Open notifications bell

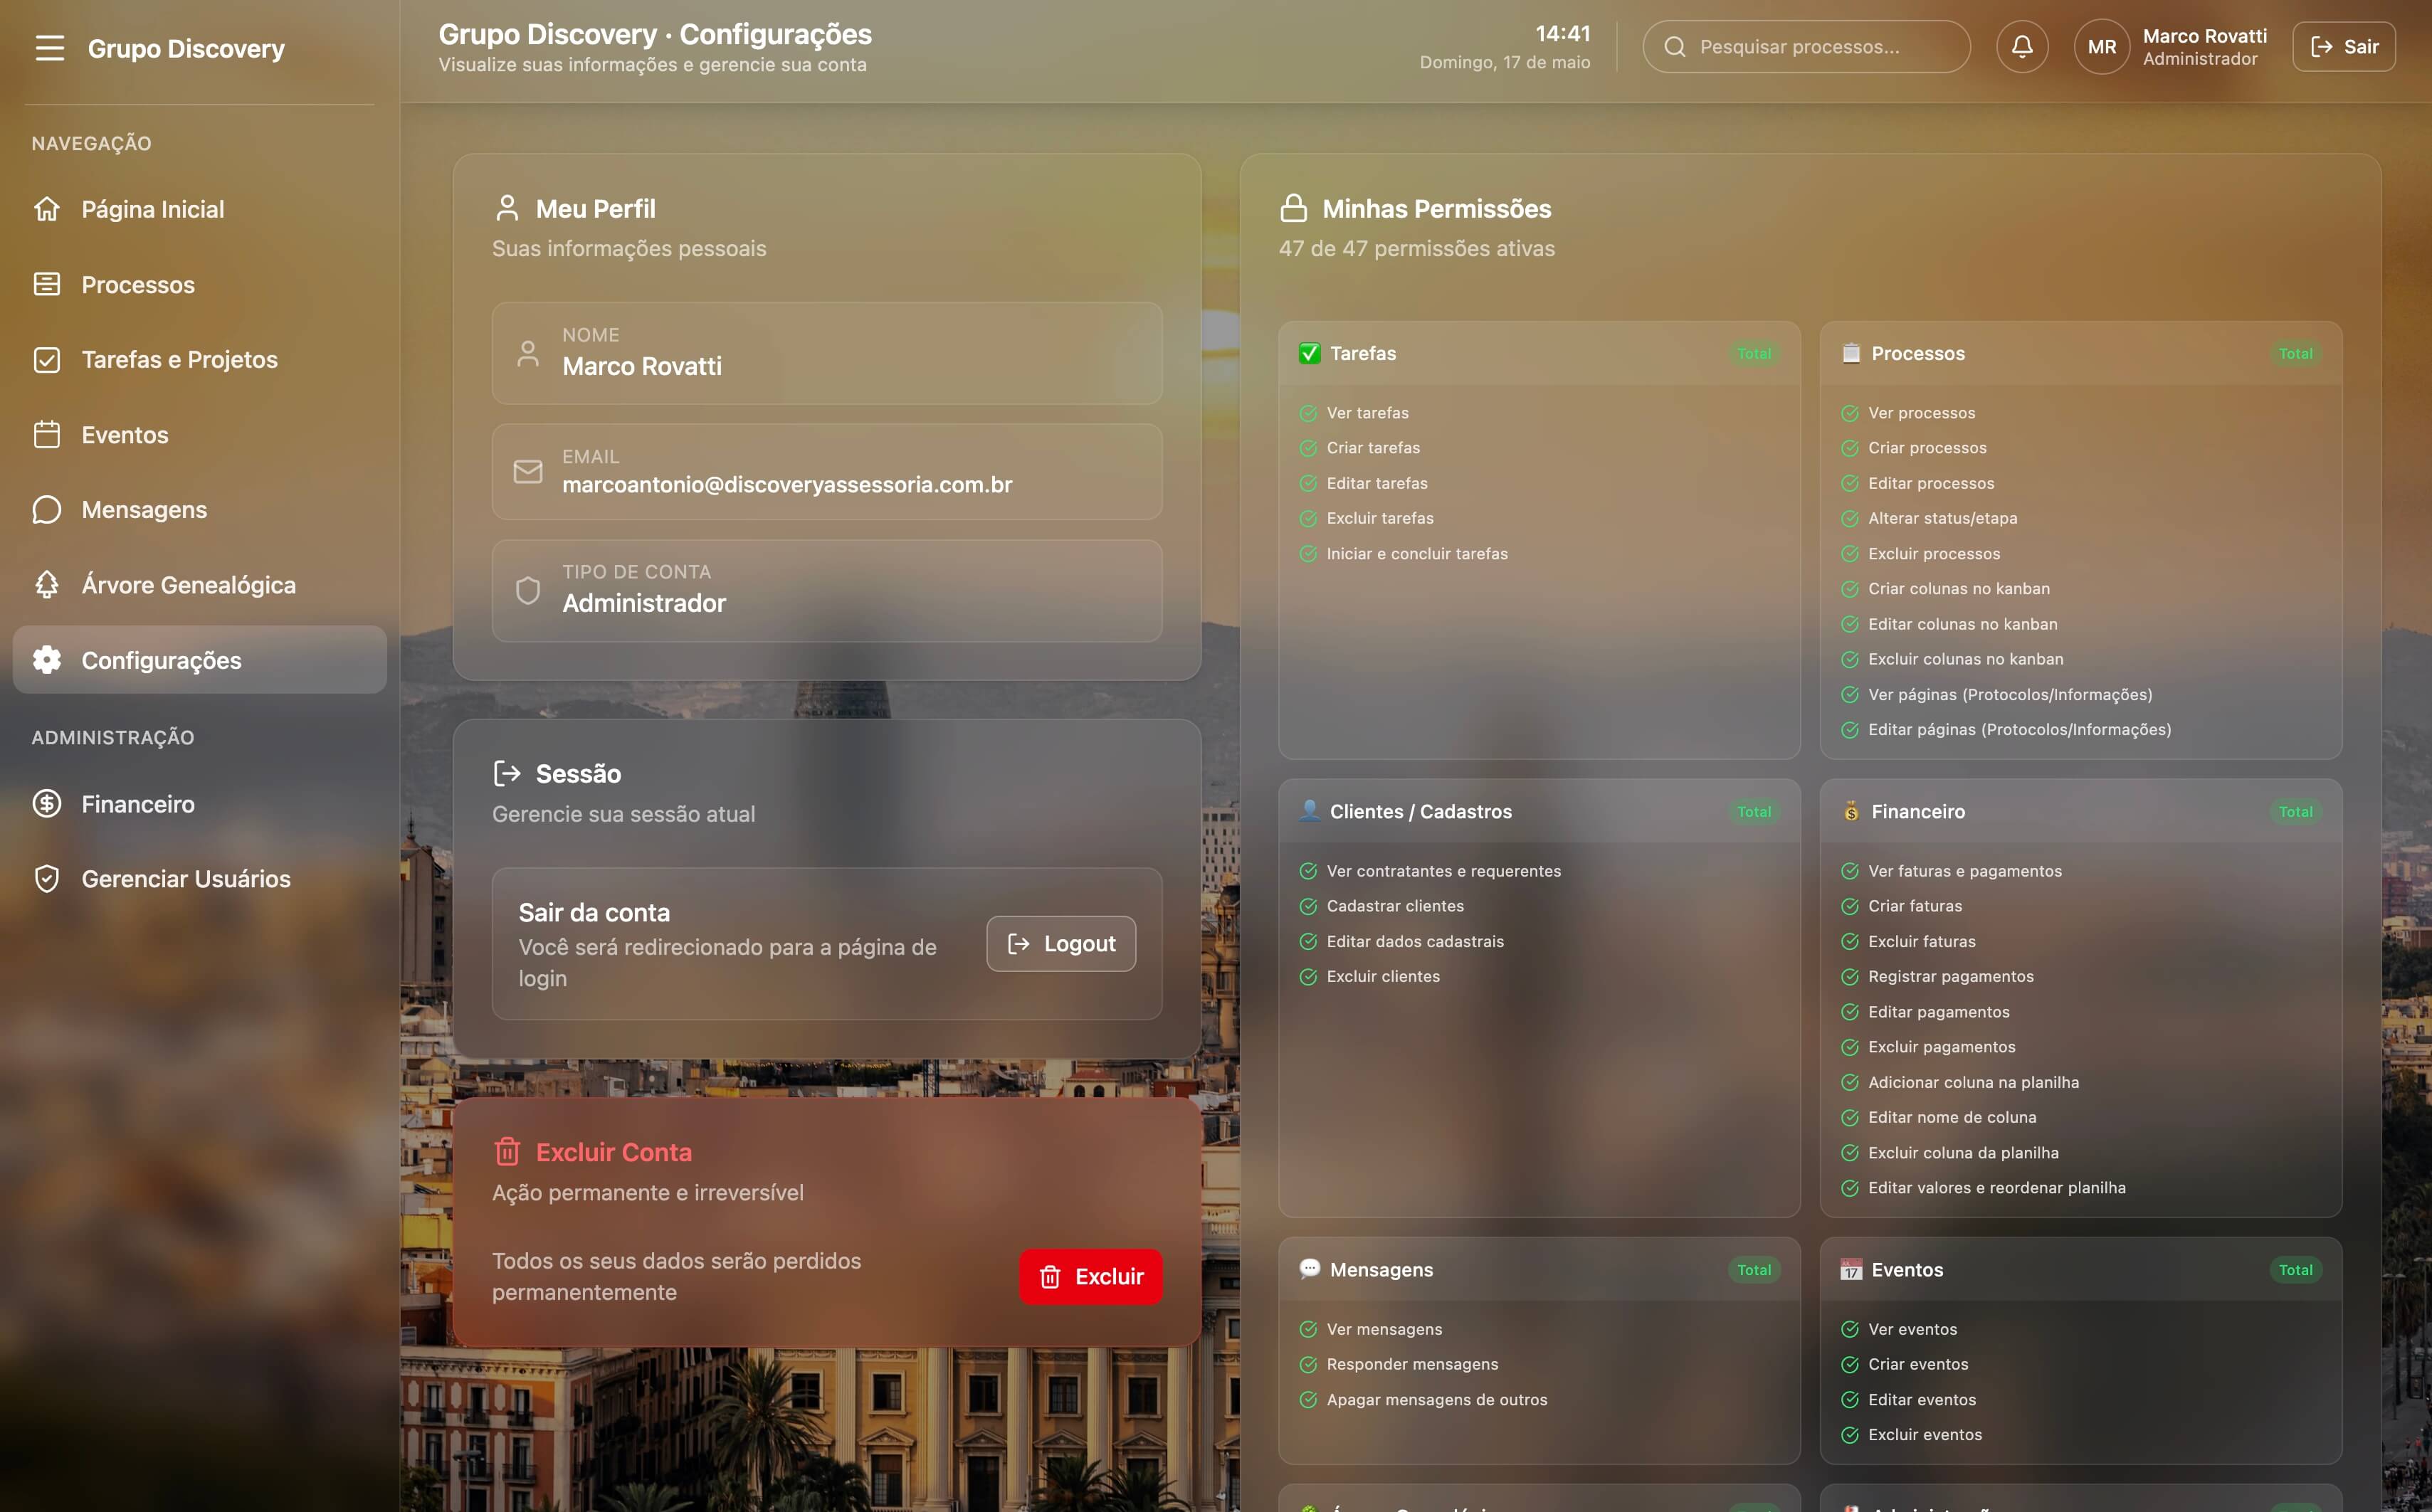(2022, 46)
